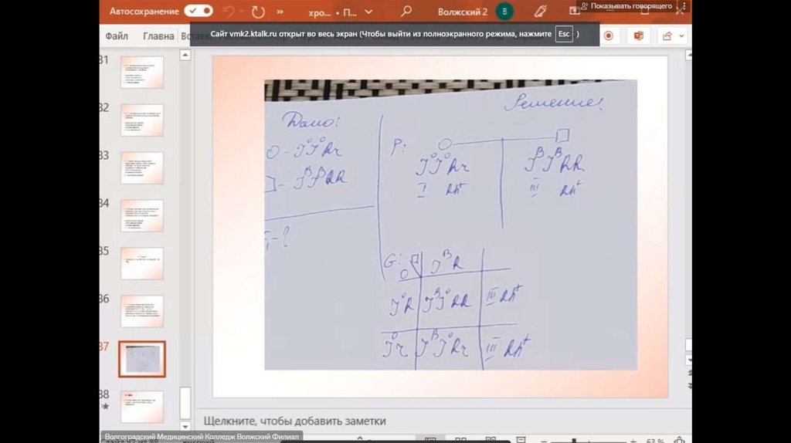Select slide 34 thumbnail

(142, 215)
